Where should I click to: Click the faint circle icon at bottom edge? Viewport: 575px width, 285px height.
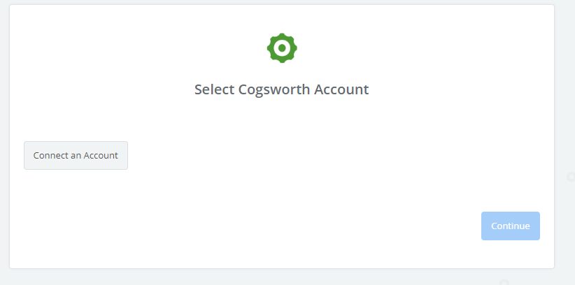(504, 282)
